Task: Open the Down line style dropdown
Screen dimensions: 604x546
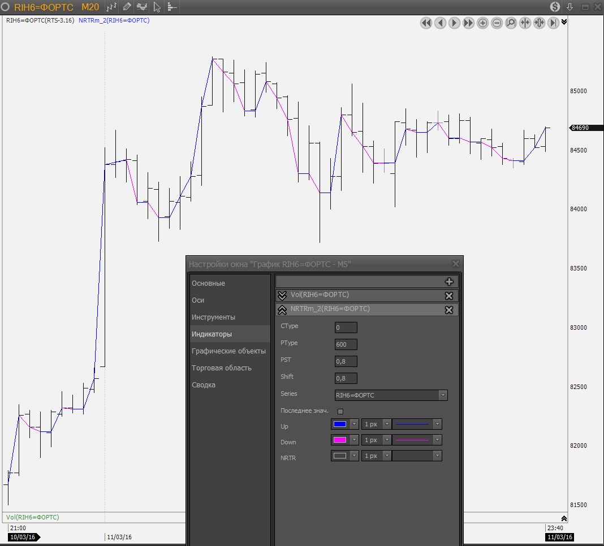Action: click(437, 440)
